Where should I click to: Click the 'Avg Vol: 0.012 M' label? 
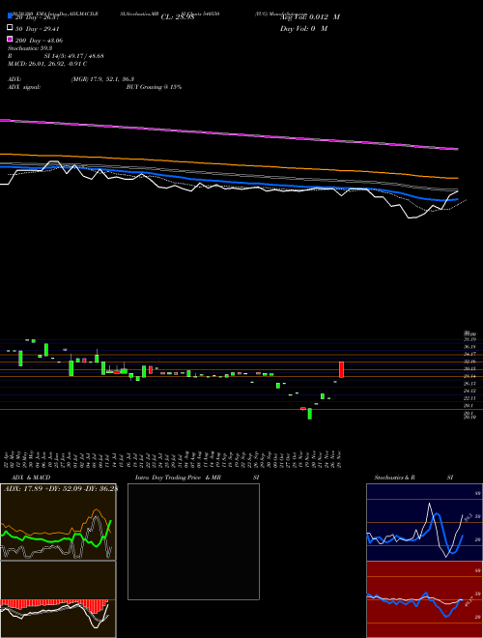310,17
